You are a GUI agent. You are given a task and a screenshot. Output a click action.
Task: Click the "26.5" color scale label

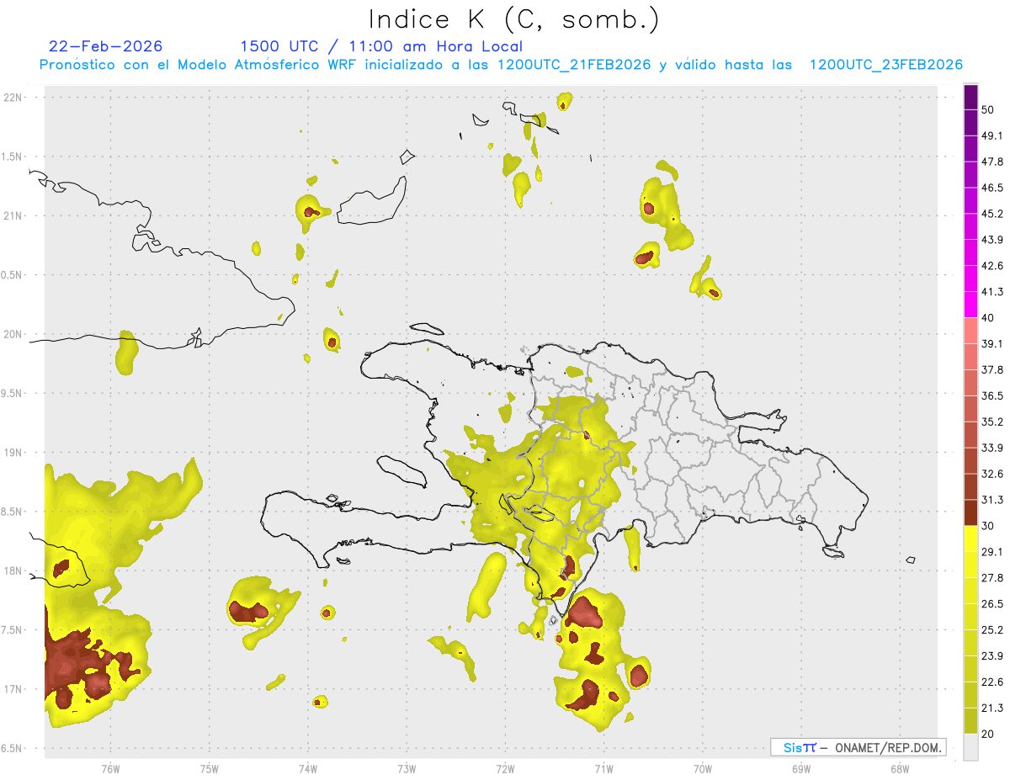[x=992, y=604]
